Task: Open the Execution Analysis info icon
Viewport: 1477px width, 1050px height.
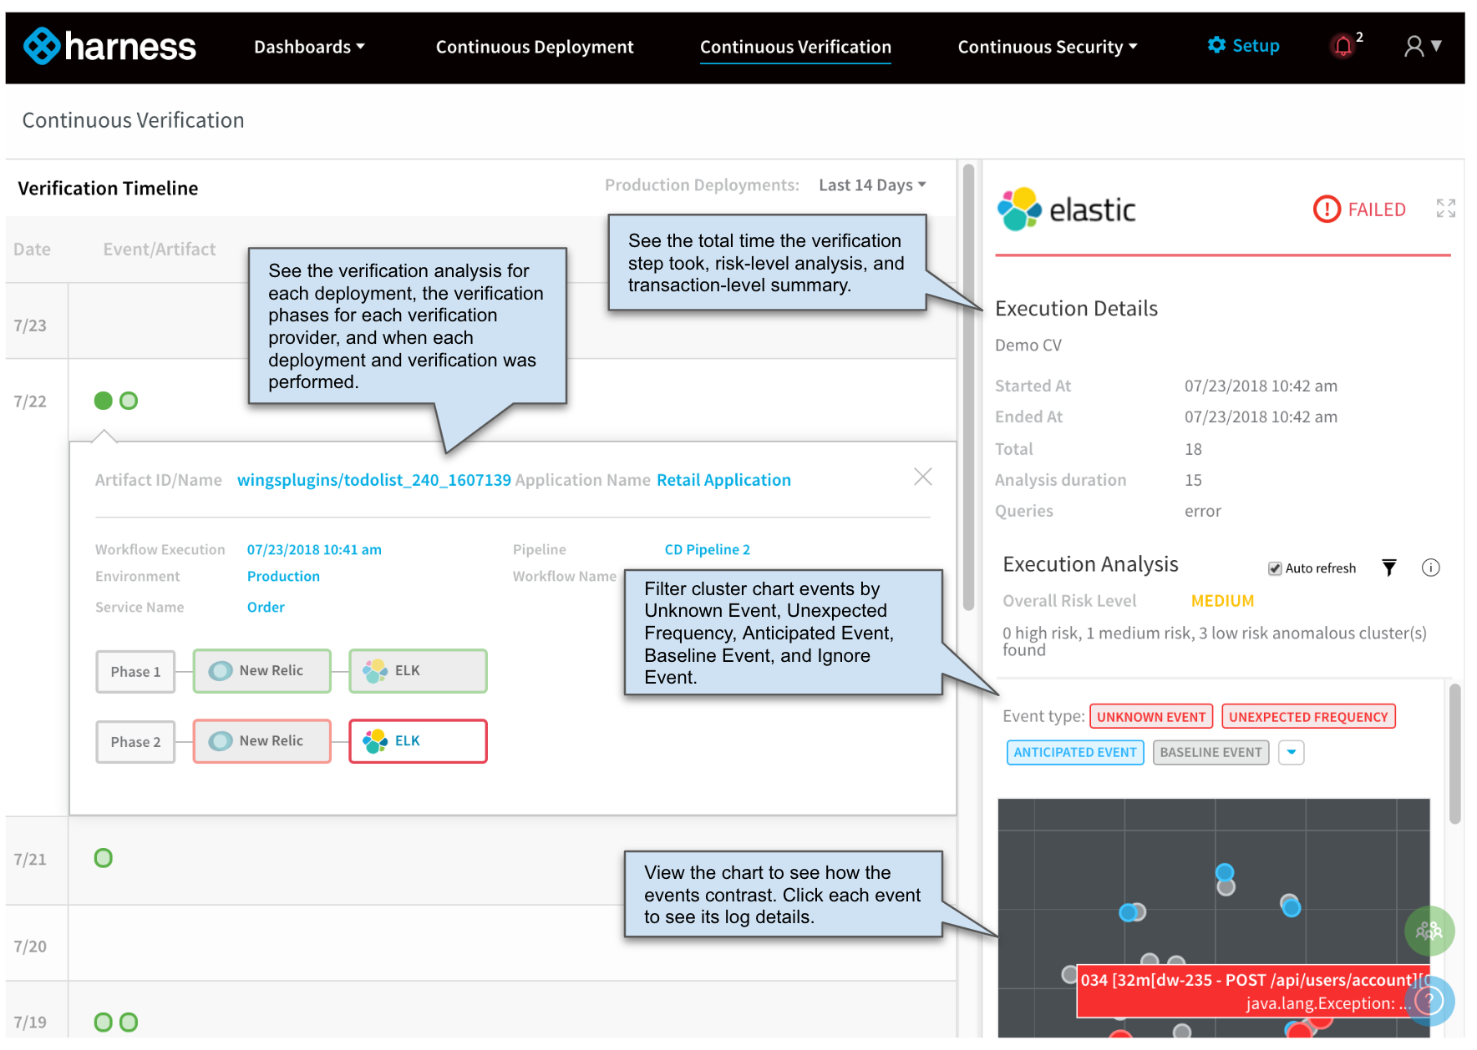Action: click(x=1431, y=568)
